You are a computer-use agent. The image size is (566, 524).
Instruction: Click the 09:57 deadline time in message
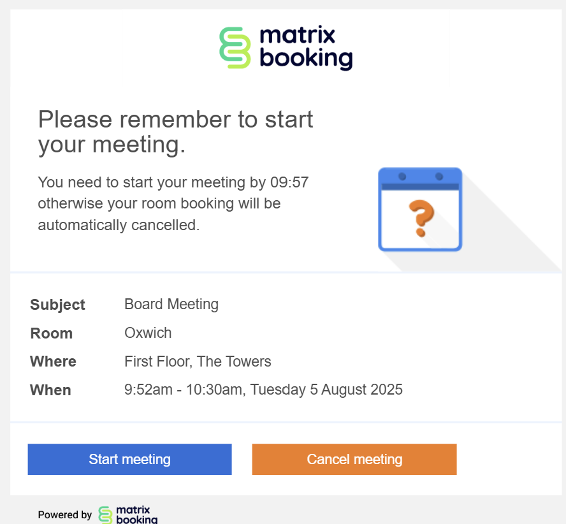click(x=289, y=182)
